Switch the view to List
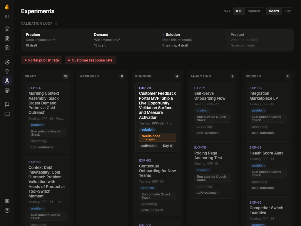The width and height of the screenshot is (301, 226). (x=287, y=11)
